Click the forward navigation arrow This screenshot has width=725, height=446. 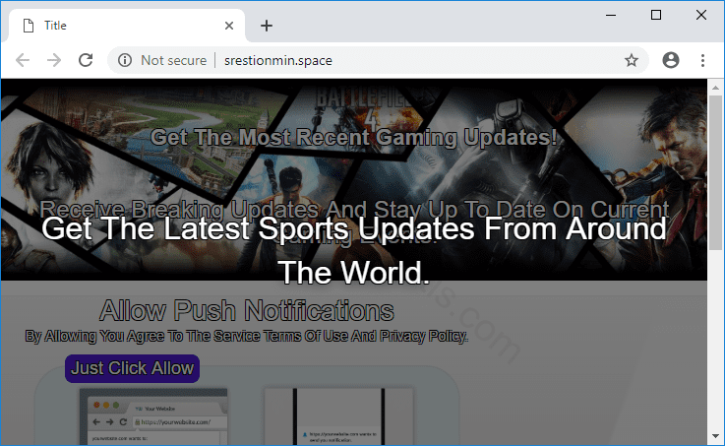pyautogui.click(x=54, y=60)
